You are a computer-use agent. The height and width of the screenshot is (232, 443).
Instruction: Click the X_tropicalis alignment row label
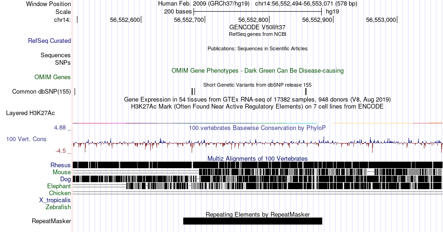[x=55, y=200]
